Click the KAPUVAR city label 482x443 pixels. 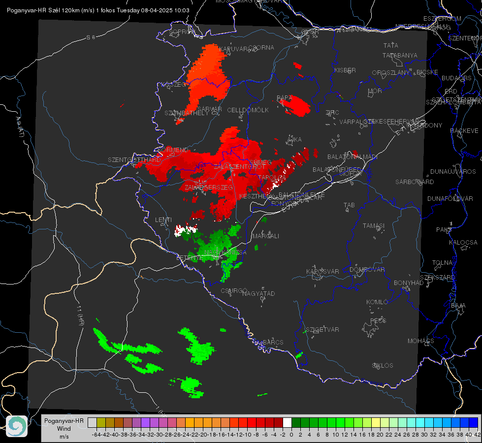pyautogui.click(x=233, y=49)
